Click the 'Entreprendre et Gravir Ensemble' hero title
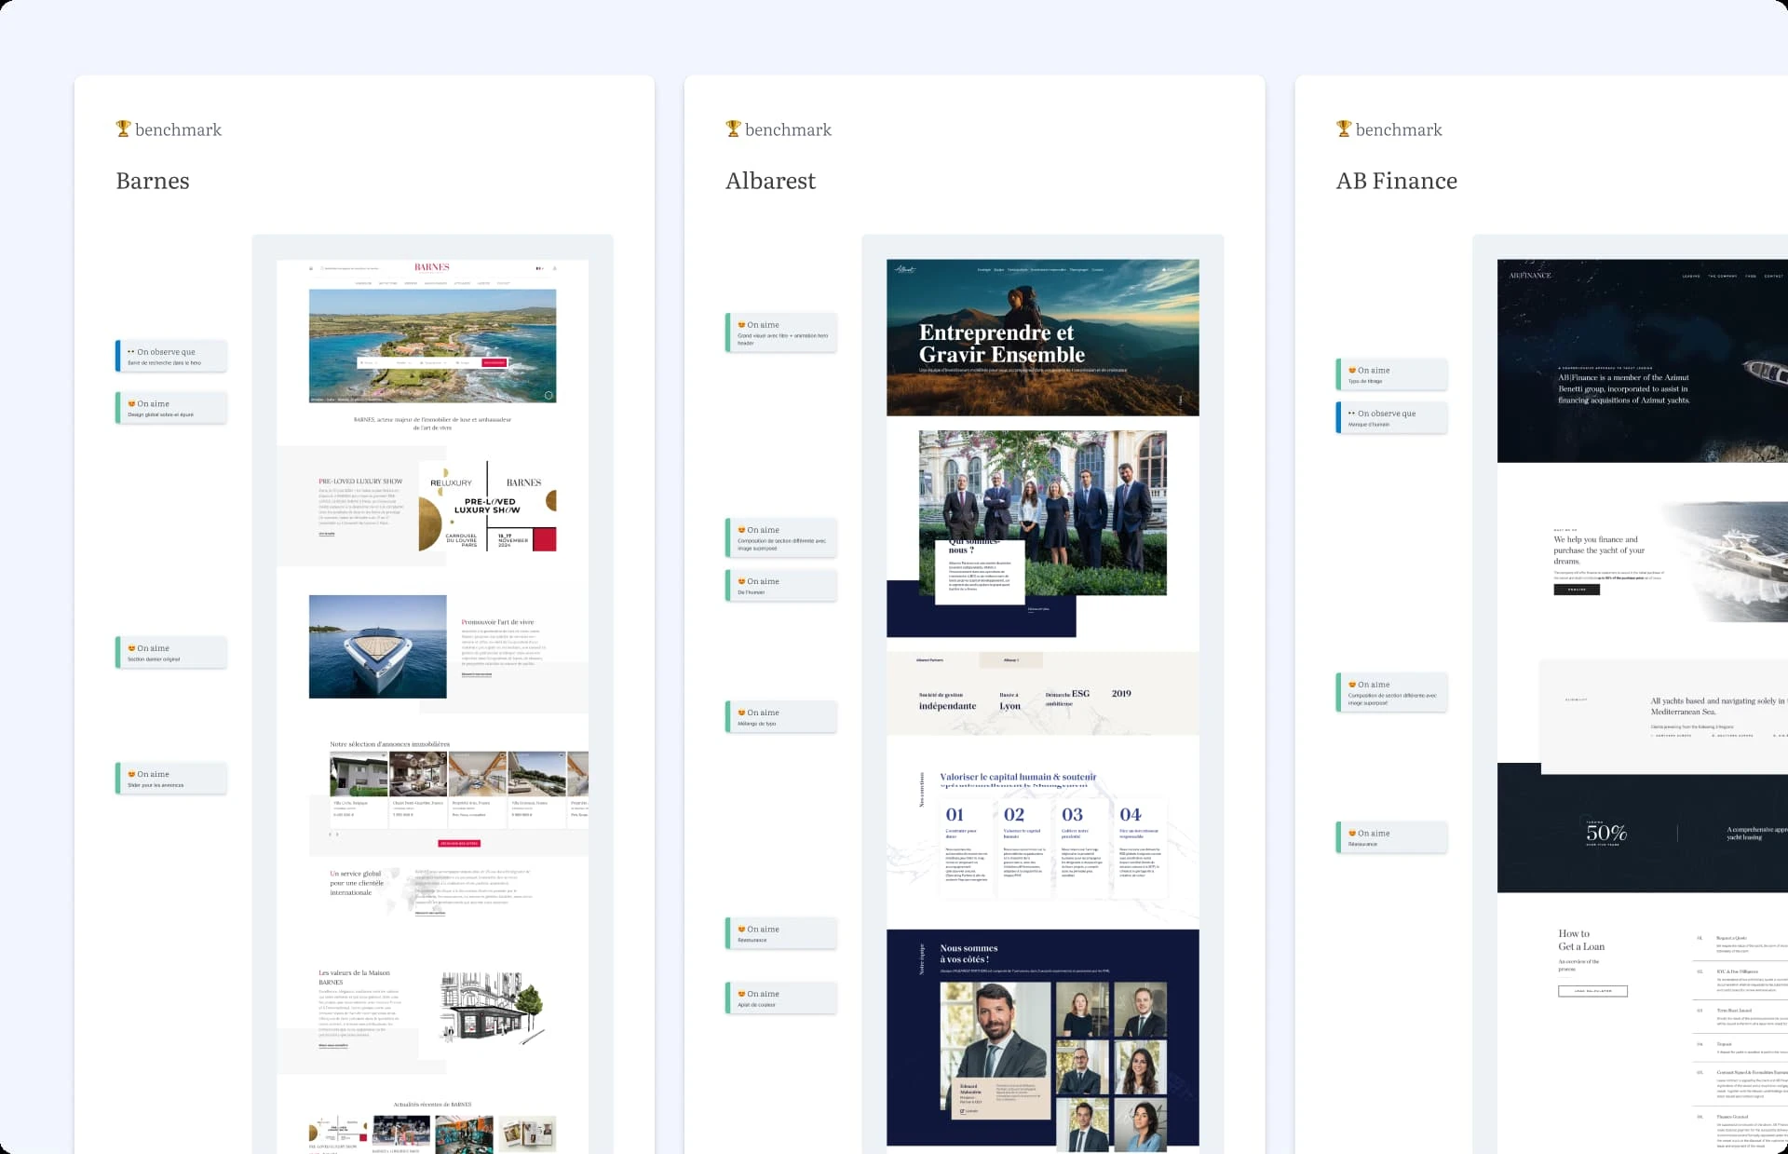 click(x=1002, y=344)
